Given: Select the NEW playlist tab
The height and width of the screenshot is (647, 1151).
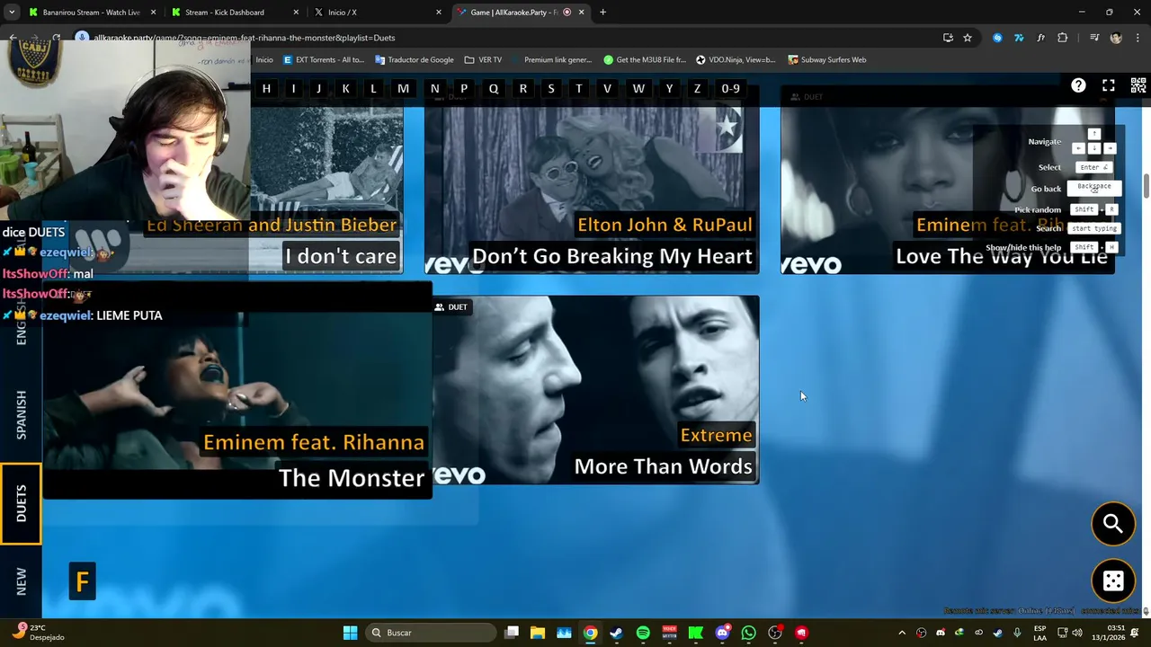Looking at the screenshot, I should click(x=21, y=581).
